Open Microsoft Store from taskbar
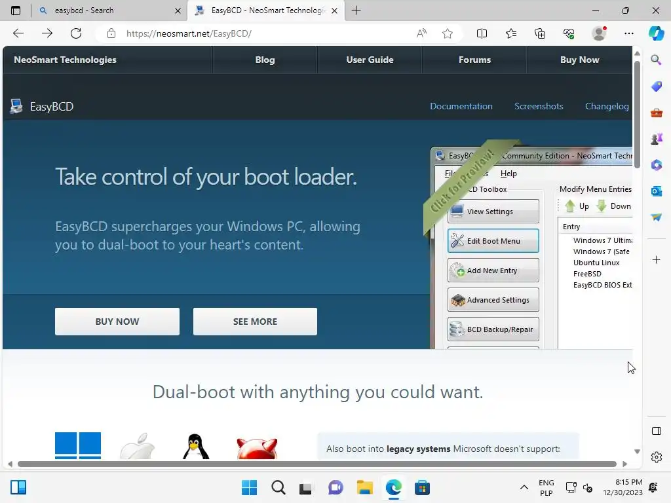671x503 pixels. 422,487
